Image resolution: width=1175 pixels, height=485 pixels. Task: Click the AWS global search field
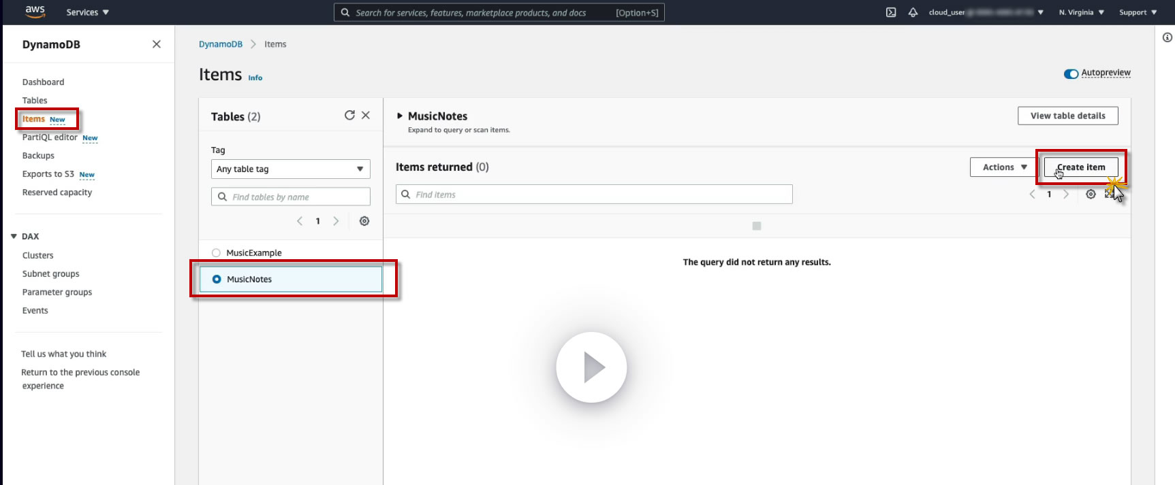(499, 12)
